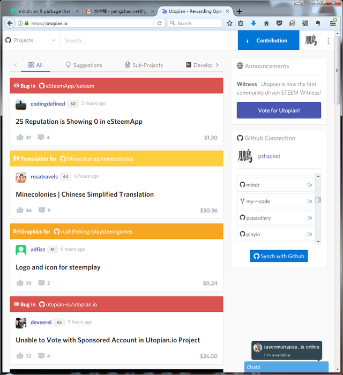Click the Contribution button
This screenshot has height=375, width=343.
(x=269, y=40)
